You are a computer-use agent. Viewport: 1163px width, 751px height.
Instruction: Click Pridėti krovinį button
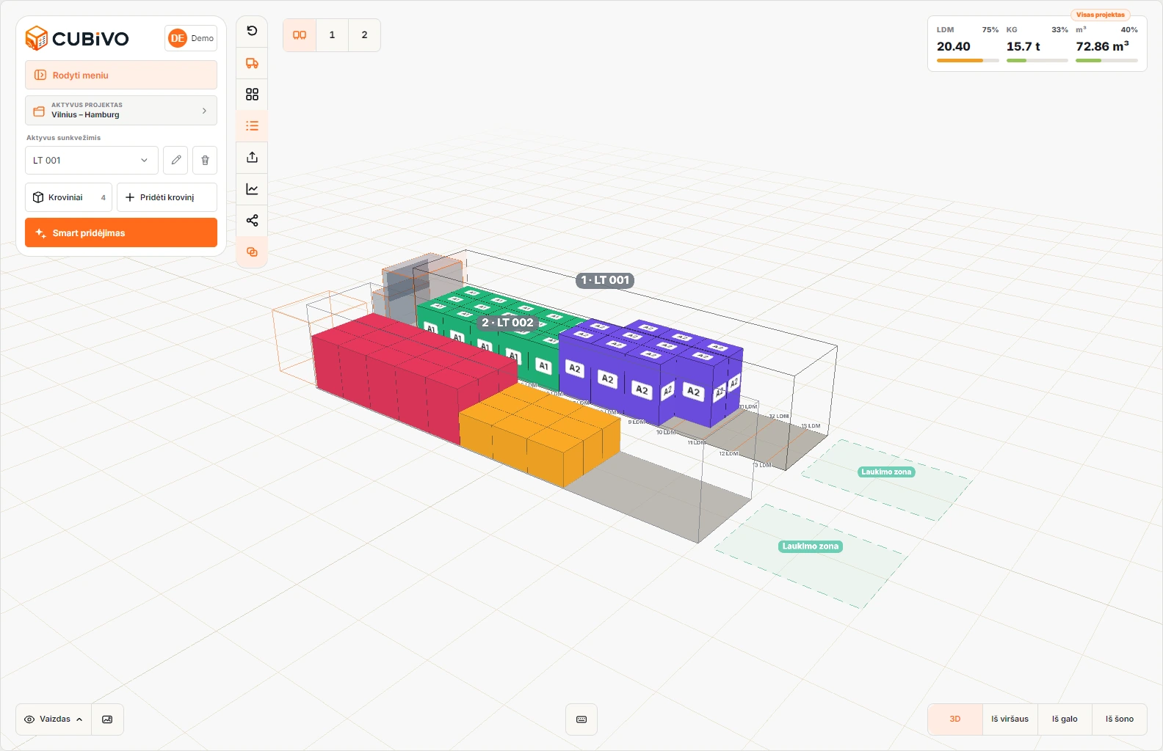pos(167,197)
